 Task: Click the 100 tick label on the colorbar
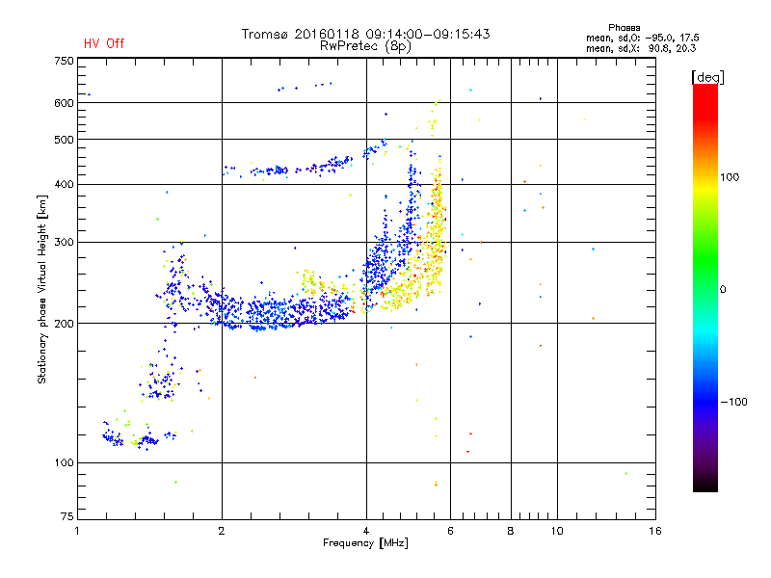(730, 177)
